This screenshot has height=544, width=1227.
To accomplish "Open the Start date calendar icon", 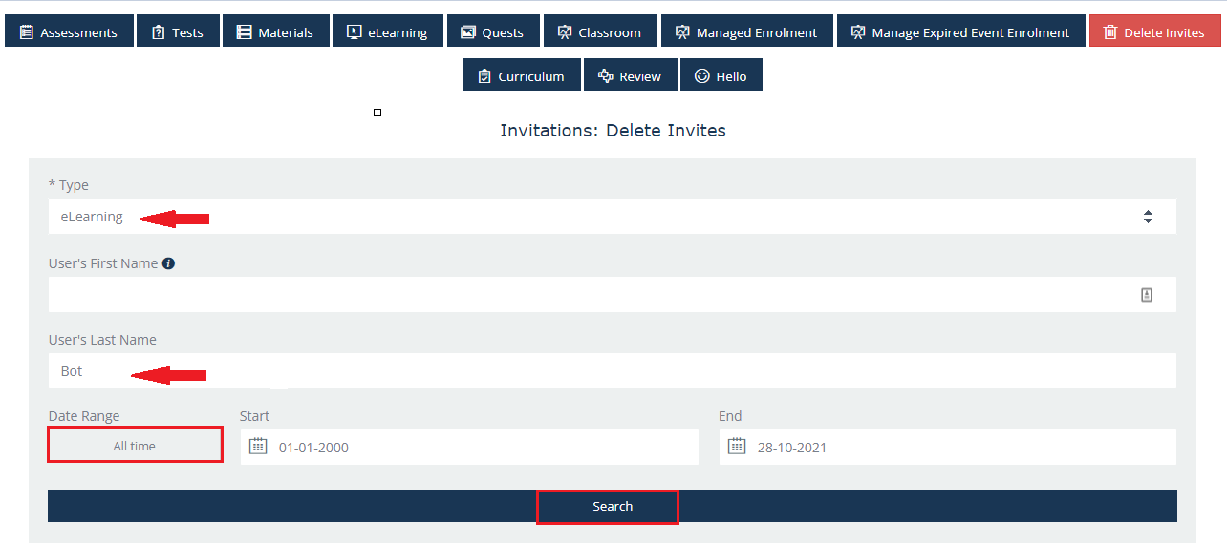I will (x=258, y=447).
